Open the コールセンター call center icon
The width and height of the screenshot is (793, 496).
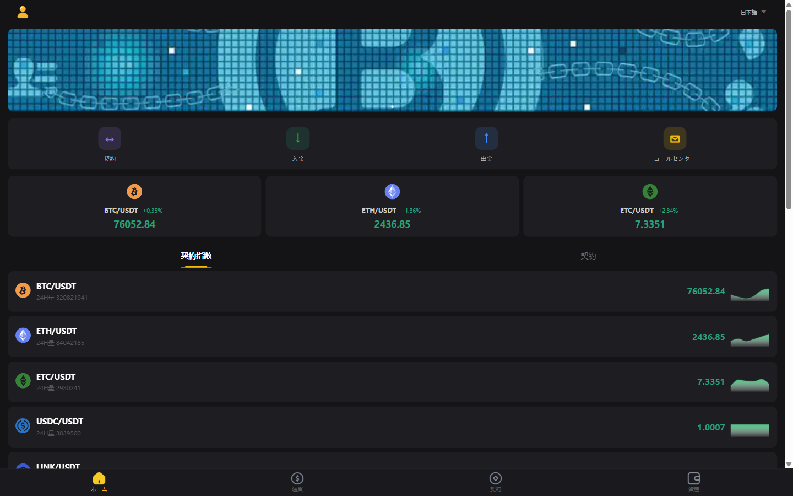click(x=675, y=138)
